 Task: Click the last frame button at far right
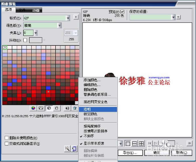pyautogui.click(x=190, y=143)
